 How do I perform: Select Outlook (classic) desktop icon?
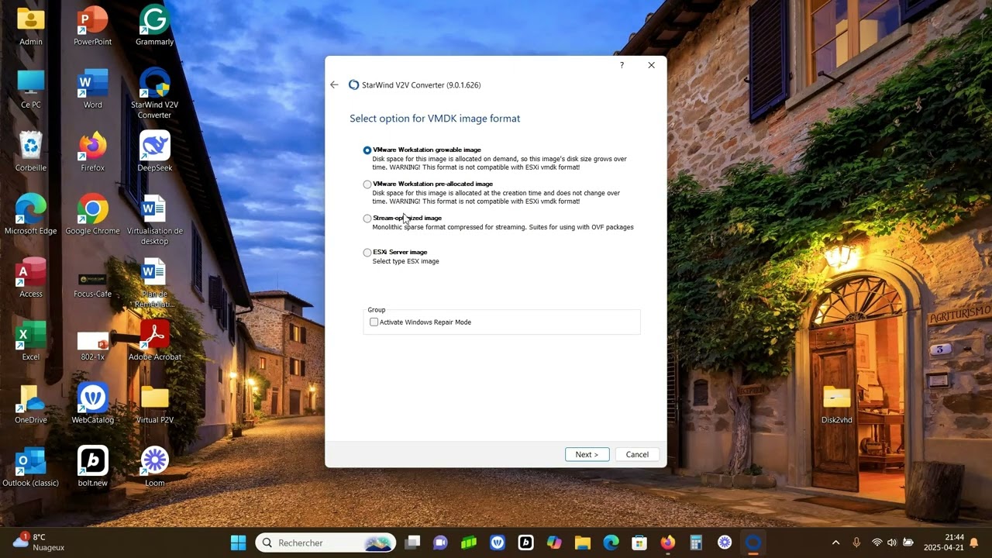[31, 466]
